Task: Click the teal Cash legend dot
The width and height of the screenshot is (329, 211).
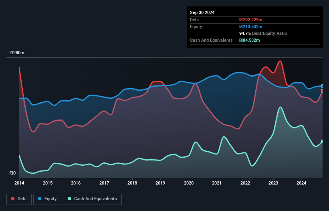Action: click(x=69, y=199)
